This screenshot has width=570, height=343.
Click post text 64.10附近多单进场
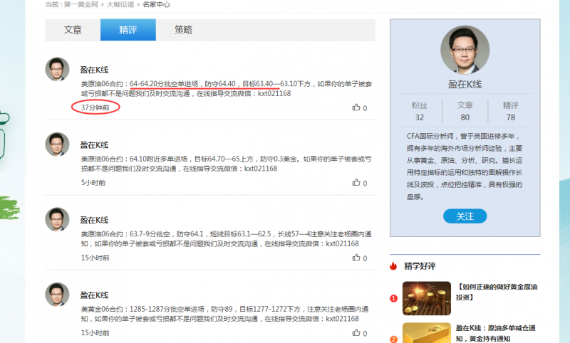tap(158, 159)
